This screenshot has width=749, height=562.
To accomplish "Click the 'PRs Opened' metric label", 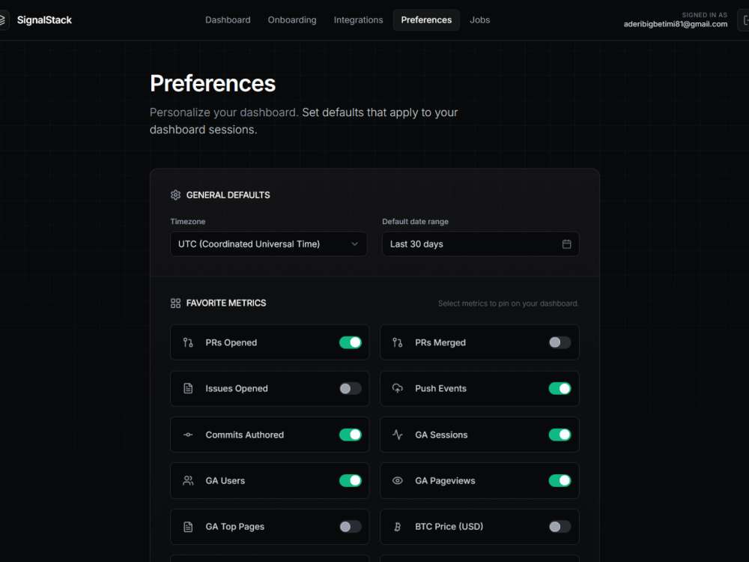I will click(x=231, y=342).
